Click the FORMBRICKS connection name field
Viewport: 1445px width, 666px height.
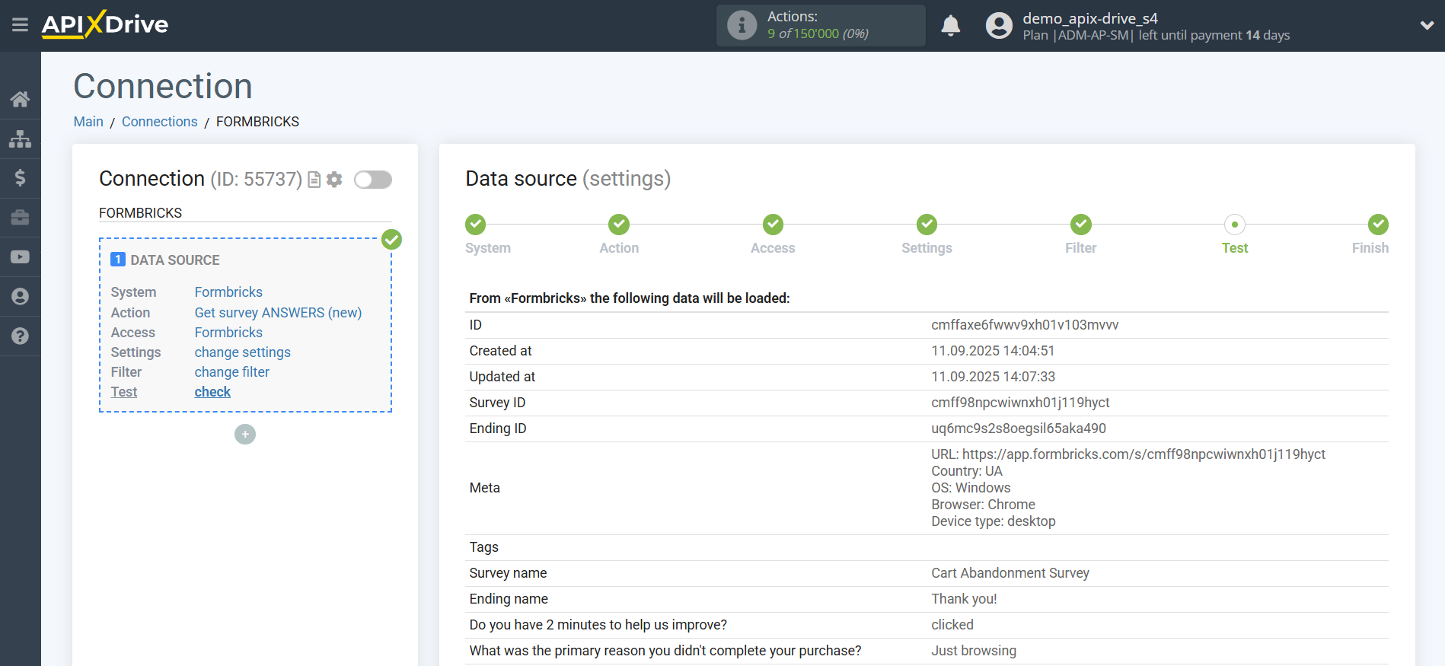[x=245, y=213]
